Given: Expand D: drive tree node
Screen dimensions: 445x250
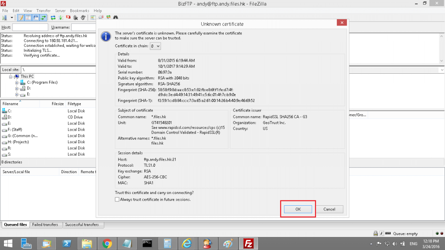Looking at the screenshot, I should [17, 89].
